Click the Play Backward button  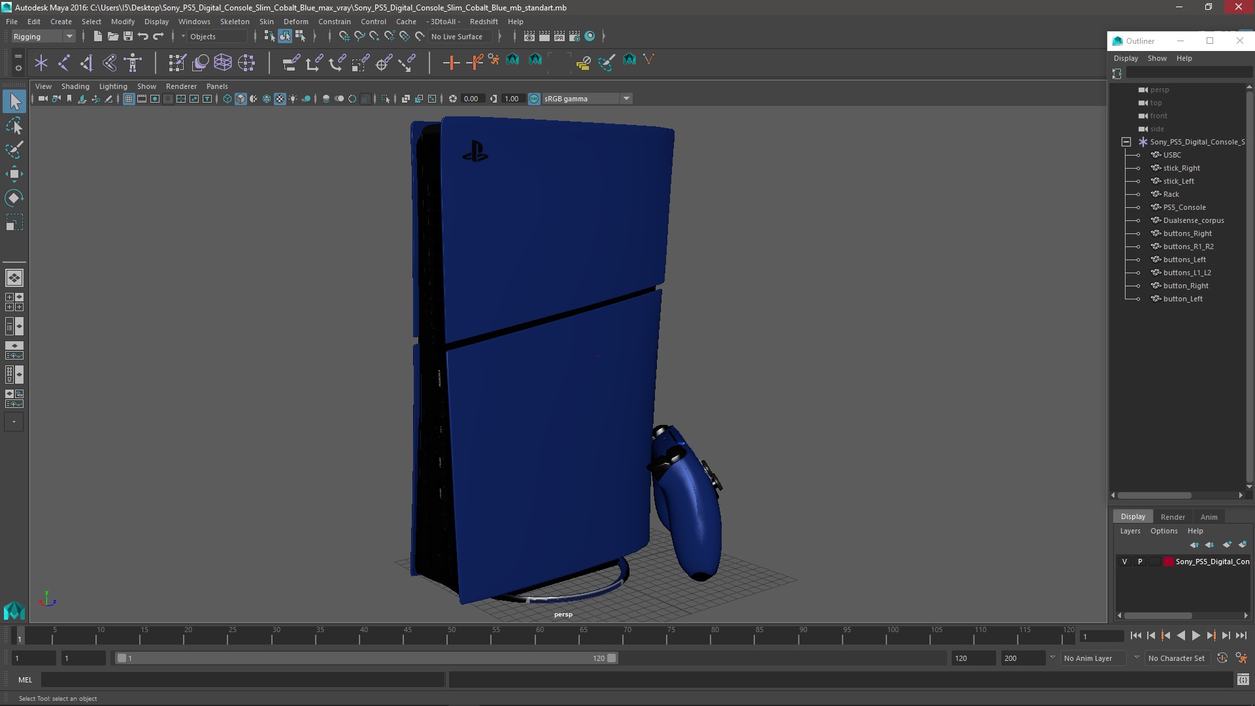point(1180,635)
